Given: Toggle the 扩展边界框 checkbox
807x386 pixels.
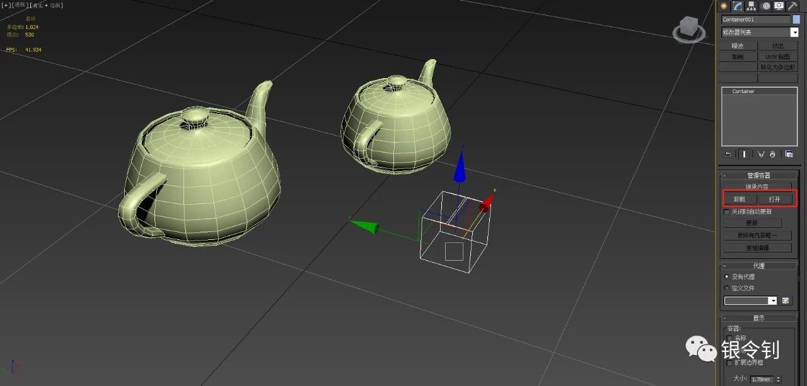Looking at the screenshot, I should click(x=730, y=363).
